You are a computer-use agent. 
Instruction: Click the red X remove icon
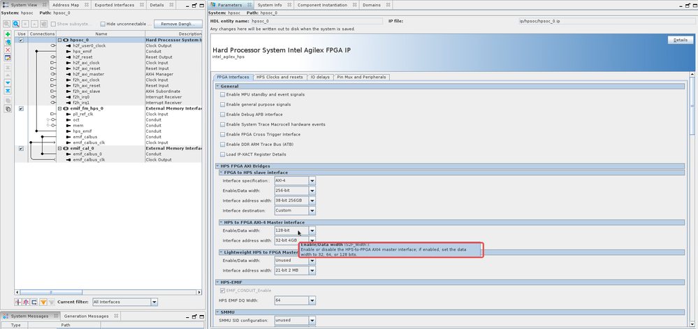[8, 50]
